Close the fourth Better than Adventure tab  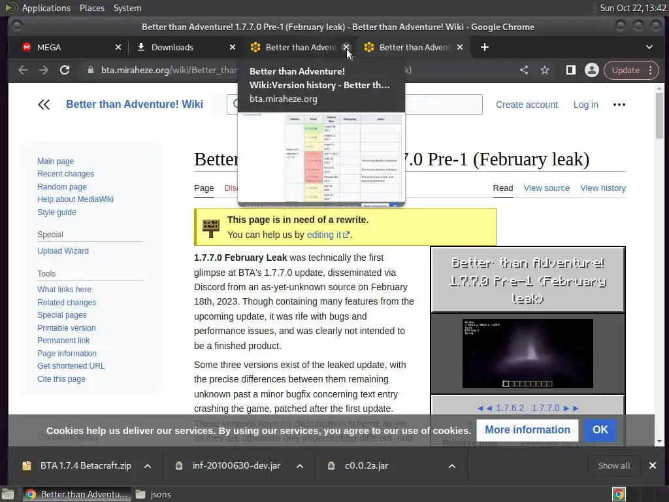click(460, 47)
